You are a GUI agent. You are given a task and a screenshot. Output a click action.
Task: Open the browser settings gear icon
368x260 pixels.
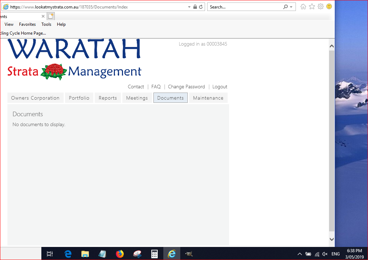[321, 7]
